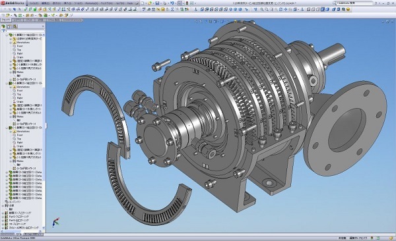Switch to FeatureManager design tree panel icon
Image resolution: width=396 pixels, height=241 pixels.
pyautogui.click(x=3, y=26)
